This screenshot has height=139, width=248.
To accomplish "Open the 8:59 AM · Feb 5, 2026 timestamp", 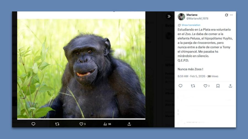I will (x=191, y=76).
